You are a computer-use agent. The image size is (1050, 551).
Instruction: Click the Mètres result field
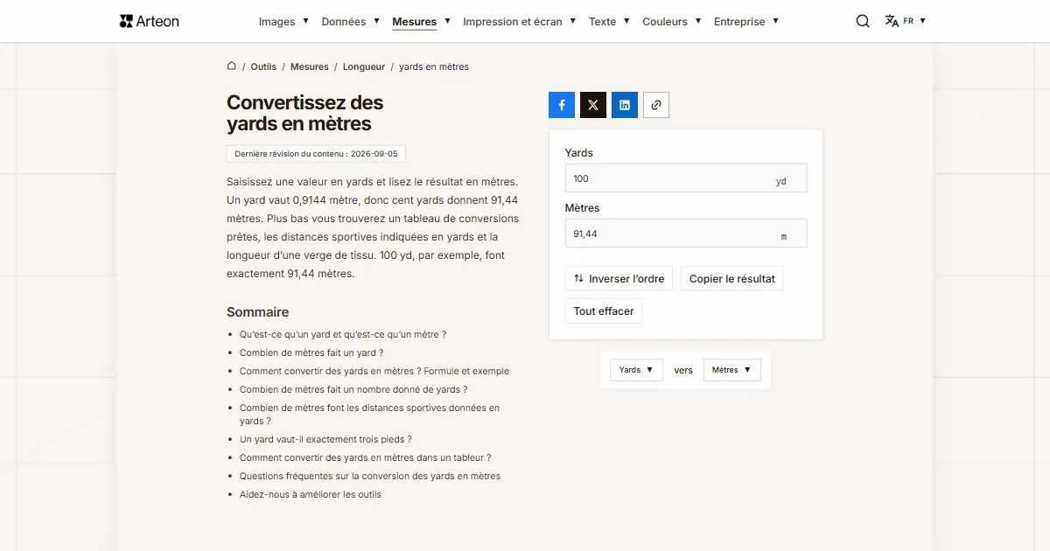coord(686,234)
